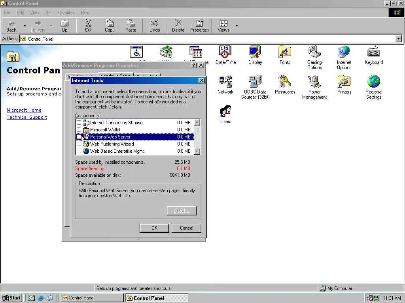Screen dimensions: 405x303
Task: Select the Web Publishing Wizard list row
Action: point(134,144)
